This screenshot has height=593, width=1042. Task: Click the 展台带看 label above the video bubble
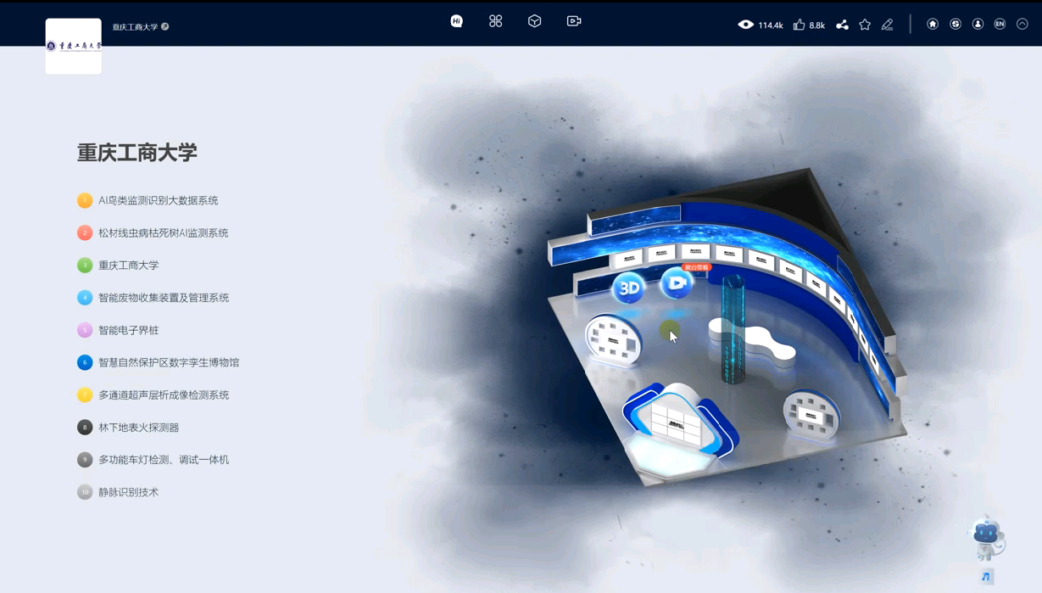coord(696,267)
